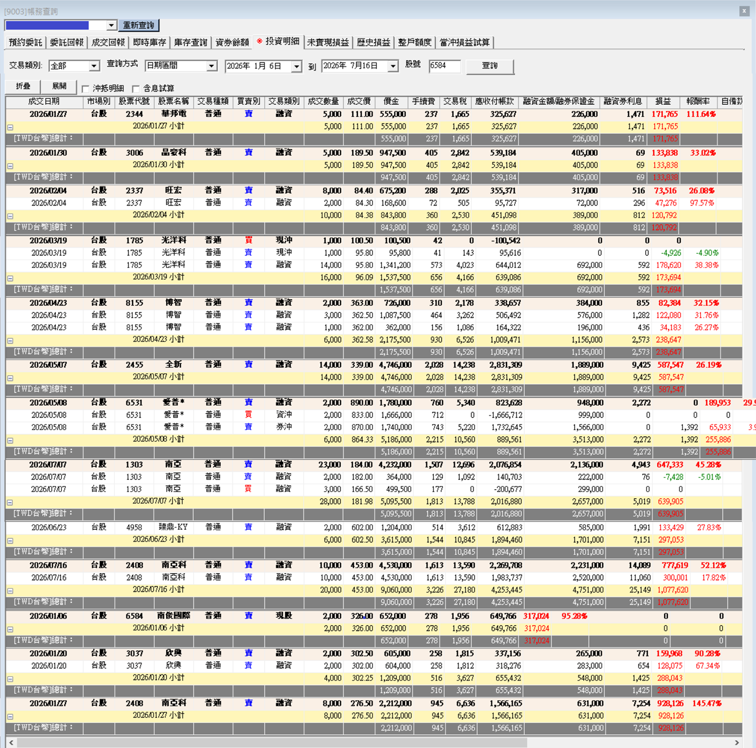Open the 交易類別 dropdown
Image resolution: width=756 pixels, height=748 pixels.
coord(94,66)
